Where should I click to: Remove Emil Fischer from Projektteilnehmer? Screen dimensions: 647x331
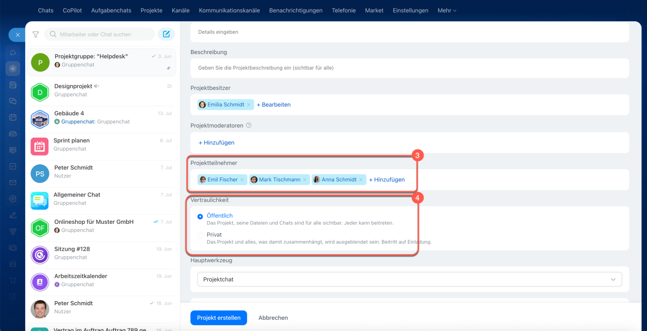click(x=242, y=179)
